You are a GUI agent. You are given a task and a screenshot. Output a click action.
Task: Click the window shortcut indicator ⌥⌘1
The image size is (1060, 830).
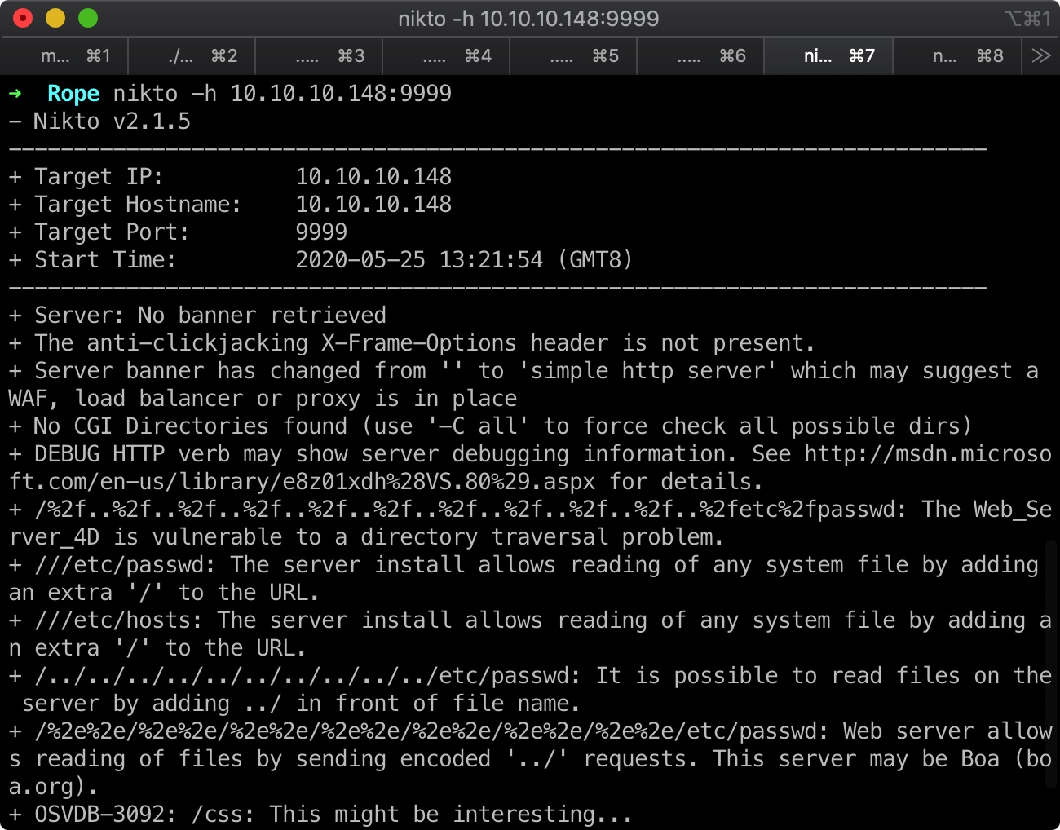point(1027,18)
